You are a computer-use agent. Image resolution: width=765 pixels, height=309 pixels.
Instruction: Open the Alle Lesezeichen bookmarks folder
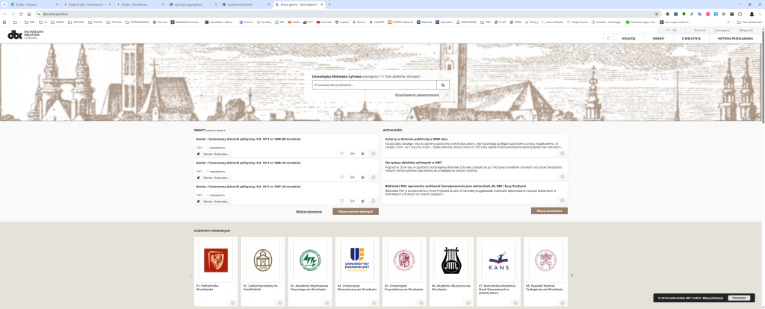(749, 22)
